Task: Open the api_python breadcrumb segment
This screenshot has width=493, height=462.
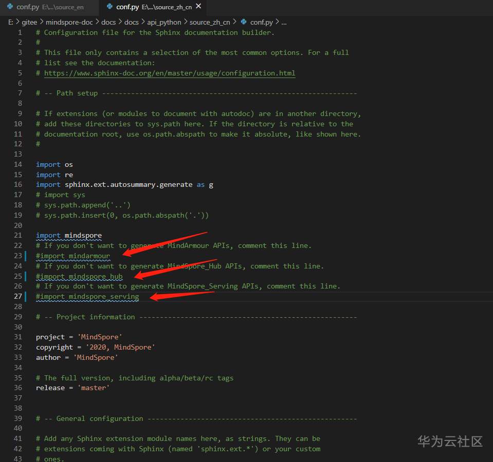Action: pos(164,22)
